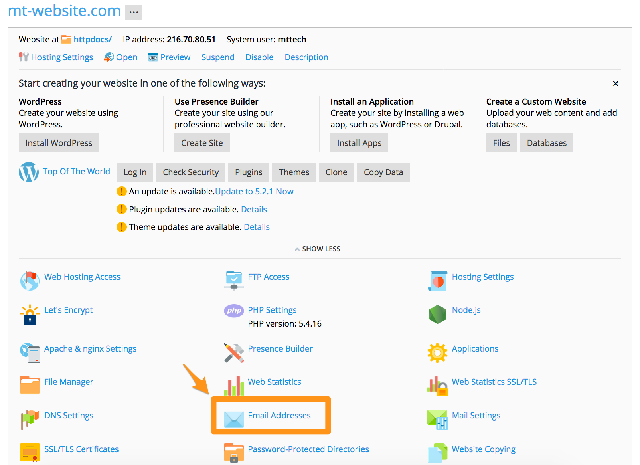Open the Files button
The image size is (640, 465).
(502, 143)
